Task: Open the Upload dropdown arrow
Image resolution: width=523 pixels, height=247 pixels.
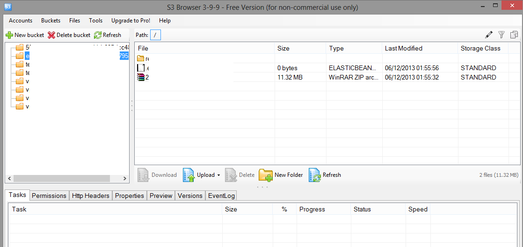Action: 218,175
